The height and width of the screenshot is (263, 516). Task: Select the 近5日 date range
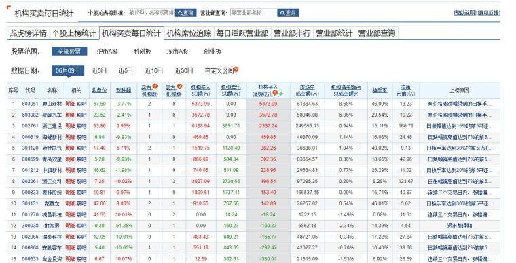coord(126,70)
